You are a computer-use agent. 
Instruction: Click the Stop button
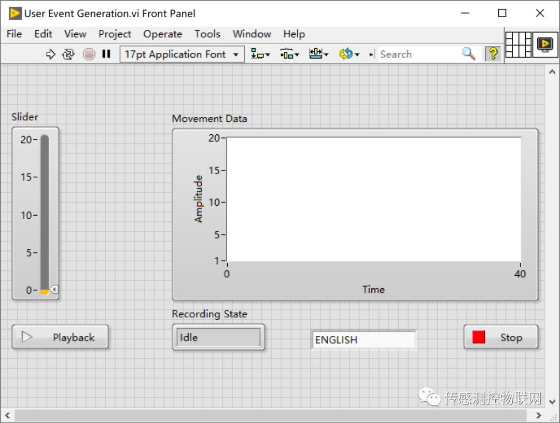(501, 336)
